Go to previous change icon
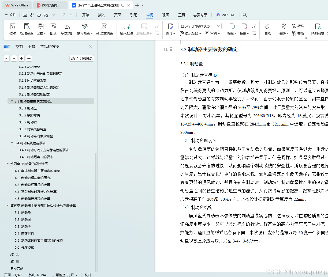Viewport: 328px width, 277px height. [x=254, y=26]
